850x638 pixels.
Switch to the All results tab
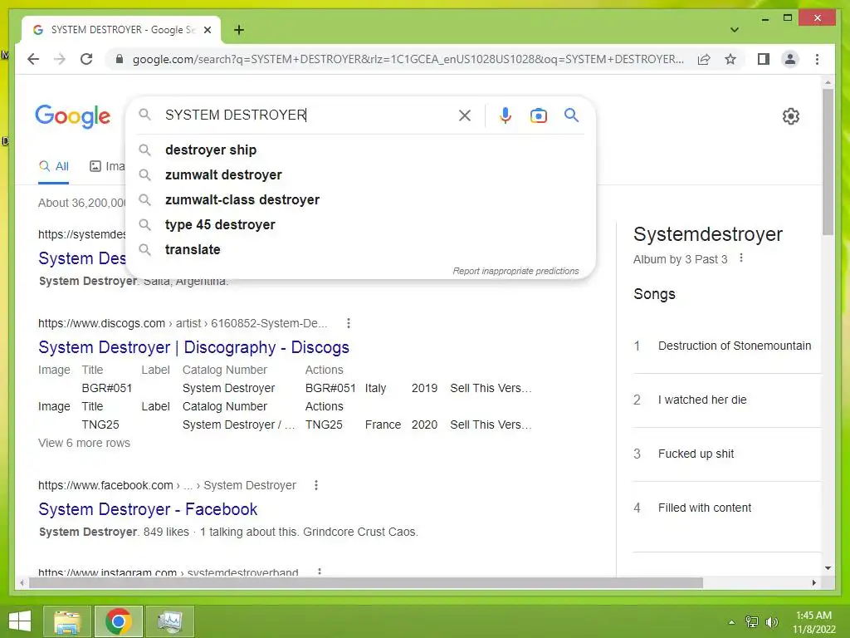tap(54, 166)
